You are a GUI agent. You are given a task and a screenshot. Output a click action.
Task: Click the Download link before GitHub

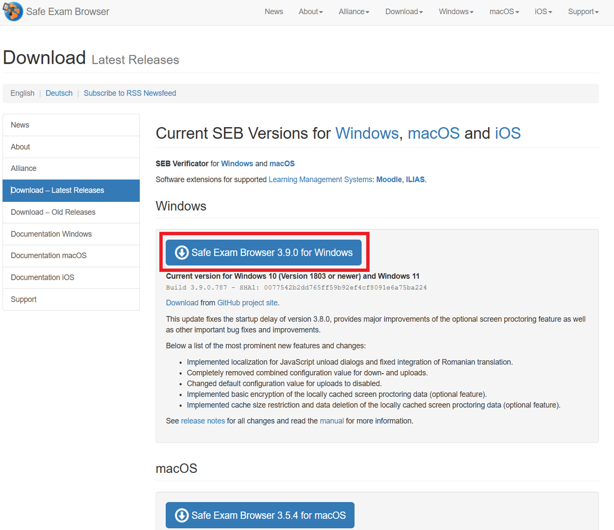[x=182, y=303]
